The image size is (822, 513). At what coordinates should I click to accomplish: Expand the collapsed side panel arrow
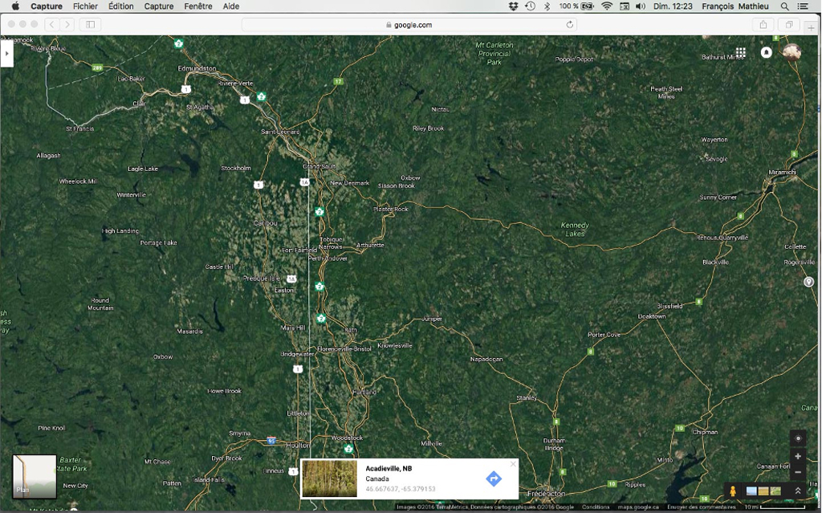[x=6, y=54]
